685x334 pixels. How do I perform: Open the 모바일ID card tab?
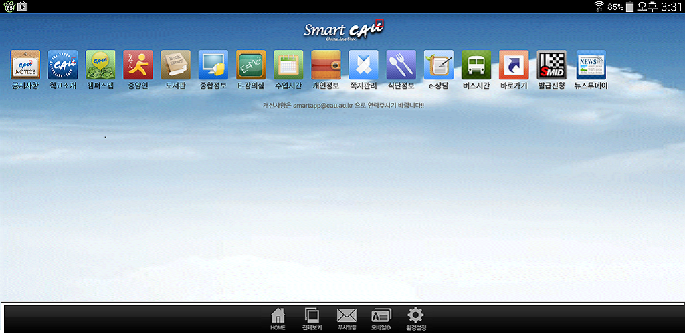tap(381, 319)
